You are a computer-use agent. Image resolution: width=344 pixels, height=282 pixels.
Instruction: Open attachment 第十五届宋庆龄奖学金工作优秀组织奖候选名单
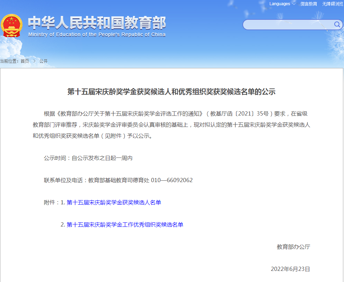pos(125,225)
